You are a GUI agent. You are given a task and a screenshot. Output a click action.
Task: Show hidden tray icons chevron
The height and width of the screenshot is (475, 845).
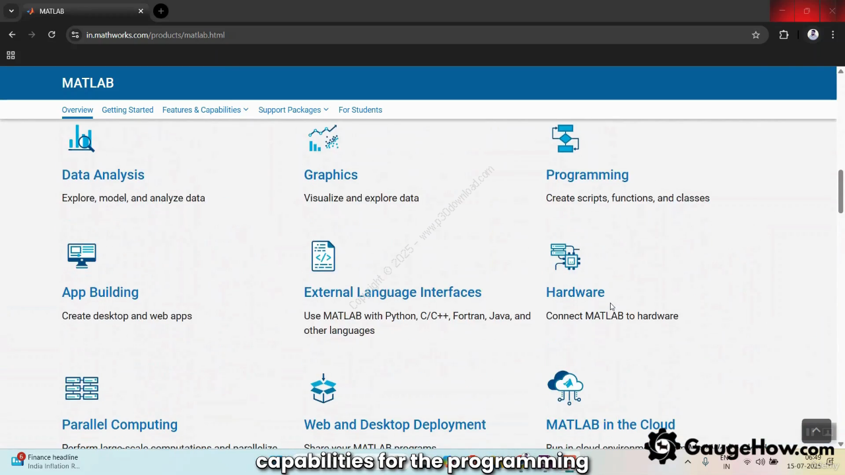(688, 462)
